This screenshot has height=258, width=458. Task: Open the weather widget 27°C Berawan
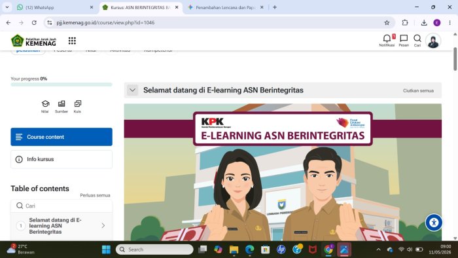click(x=21, y=249)
